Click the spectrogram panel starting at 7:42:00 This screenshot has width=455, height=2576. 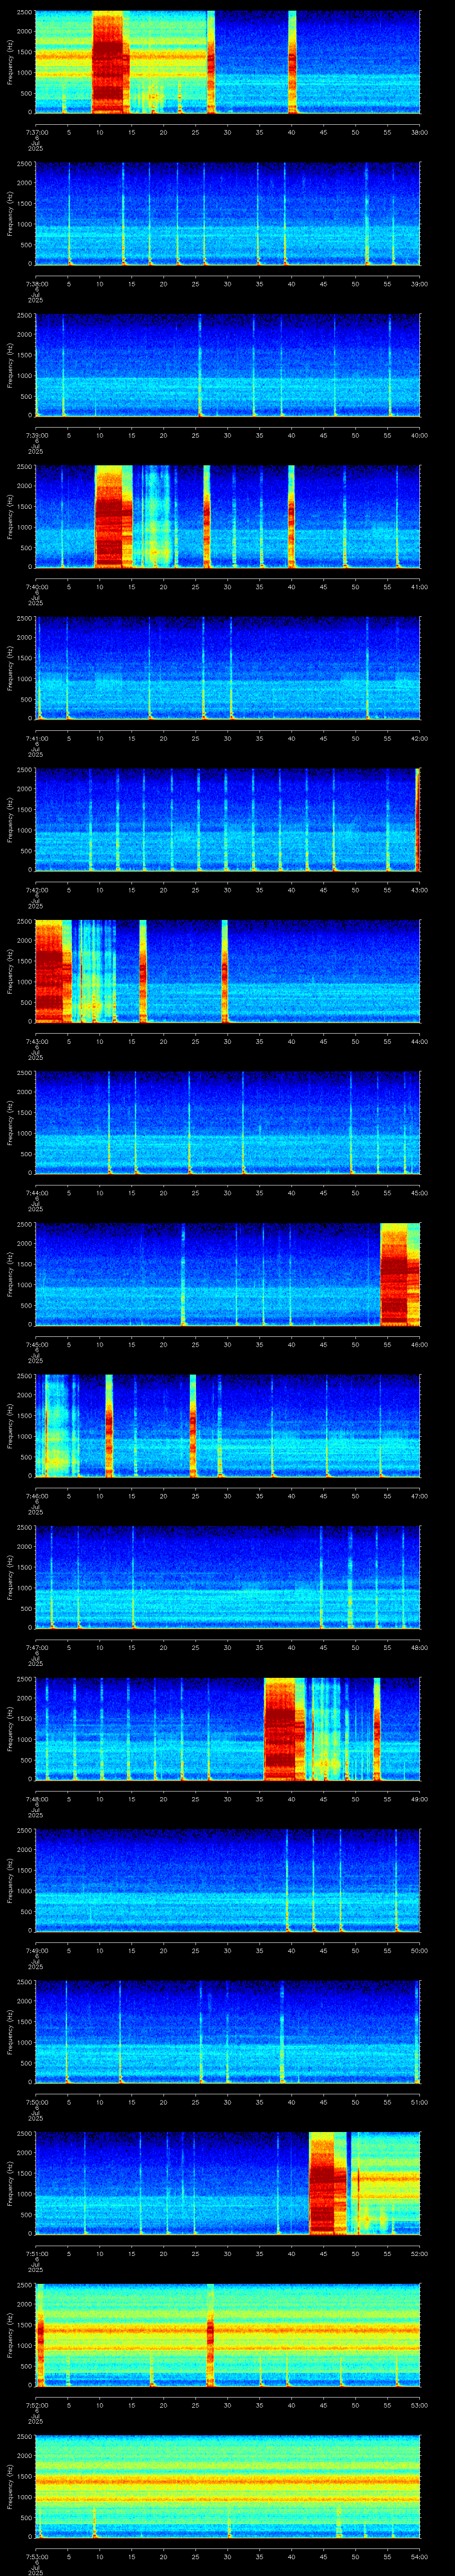[228, 820]
